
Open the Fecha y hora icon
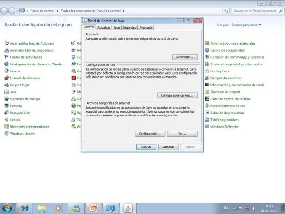[x=207, y=71]
